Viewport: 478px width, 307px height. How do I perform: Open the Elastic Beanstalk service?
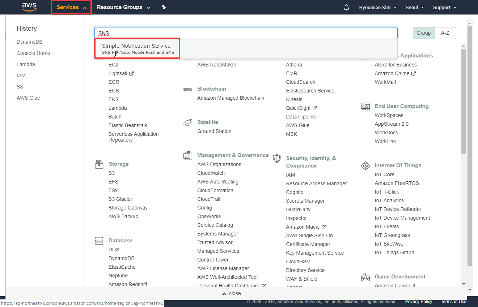coord(128,125)
